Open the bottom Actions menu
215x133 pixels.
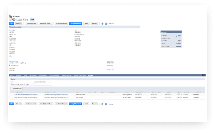coord(111,104)
